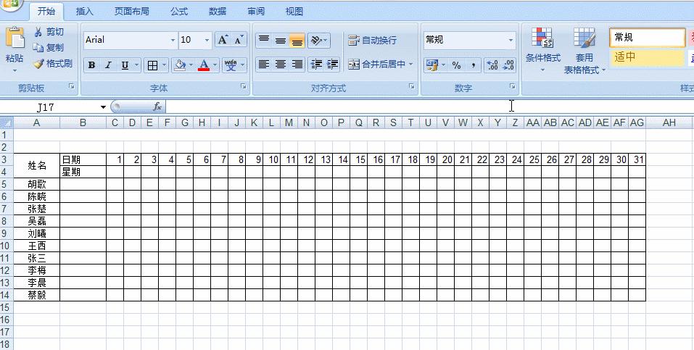Select the Format Painter (格式刷) brush
This screenshot has width=694, height=350.
pos(38,63)
